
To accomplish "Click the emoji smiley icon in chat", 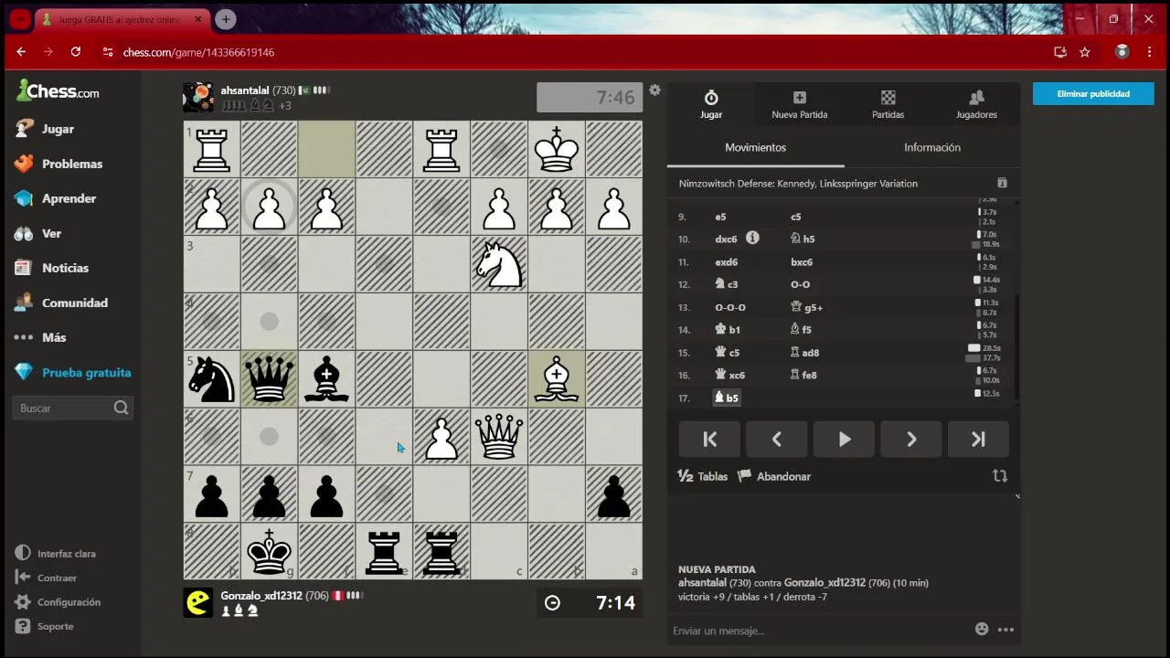I will tap(982, 629).
